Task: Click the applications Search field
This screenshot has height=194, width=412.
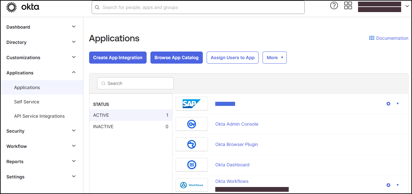Action: (135, 83)
